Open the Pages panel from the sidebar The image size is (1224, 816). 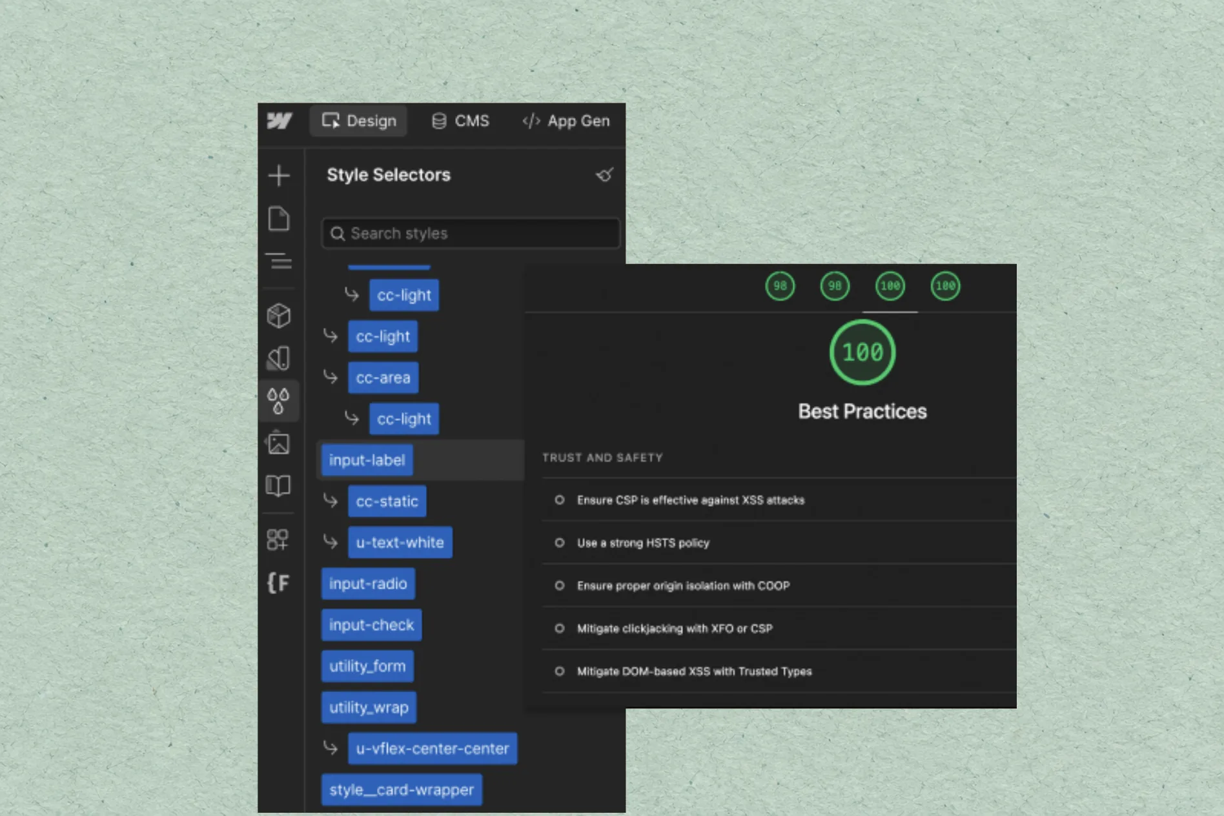pos(279,219)
